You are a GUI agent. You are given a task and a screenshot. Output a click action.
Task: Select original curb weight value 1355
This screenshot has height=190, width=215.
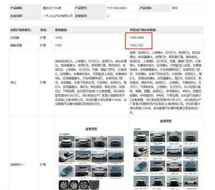(58, 45)
